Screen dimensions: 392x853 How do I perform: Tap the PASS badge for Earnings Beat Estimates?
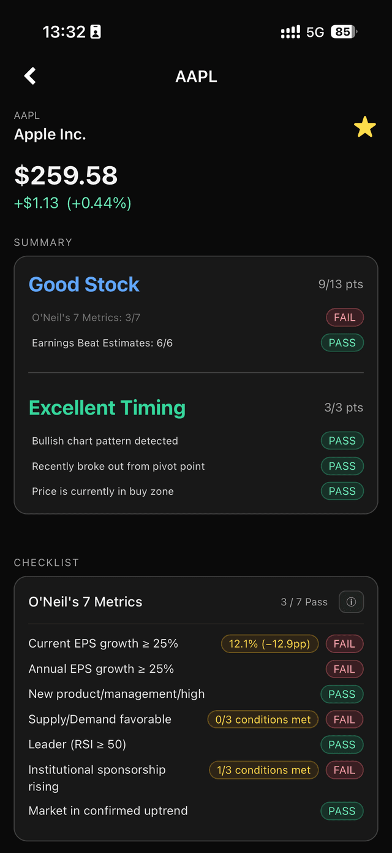tap(342, 343)
